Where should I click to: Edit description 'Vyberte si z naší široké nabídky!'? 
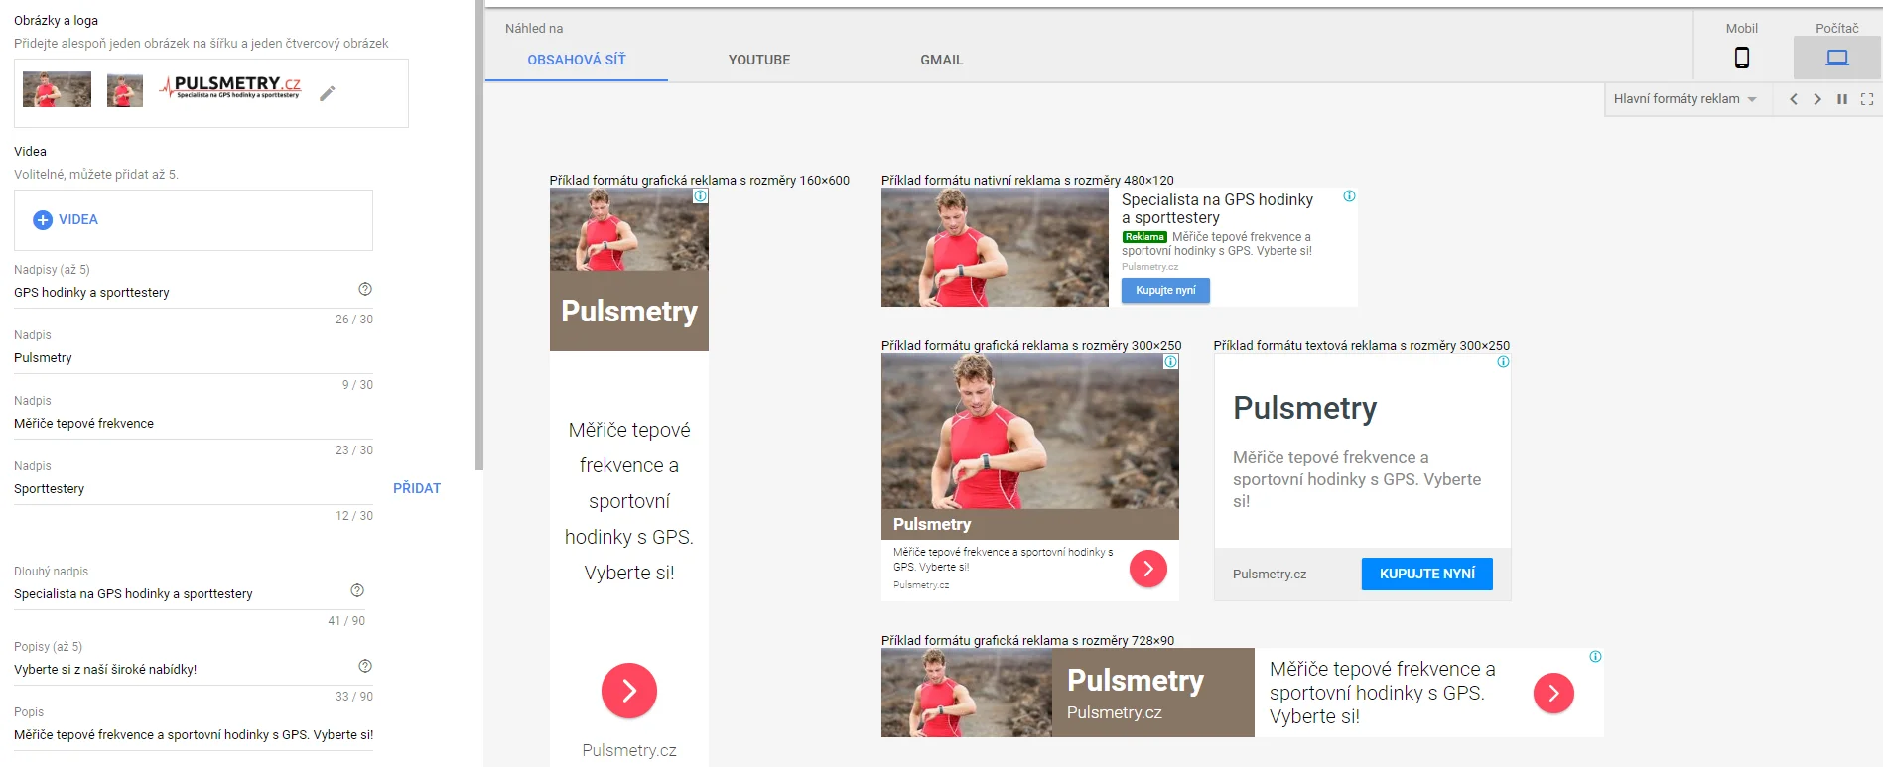194,670
